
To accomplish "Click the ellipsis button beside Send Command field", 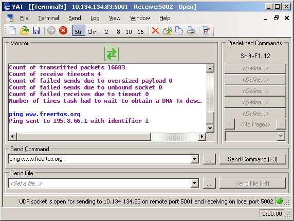I will pos(209,159).
